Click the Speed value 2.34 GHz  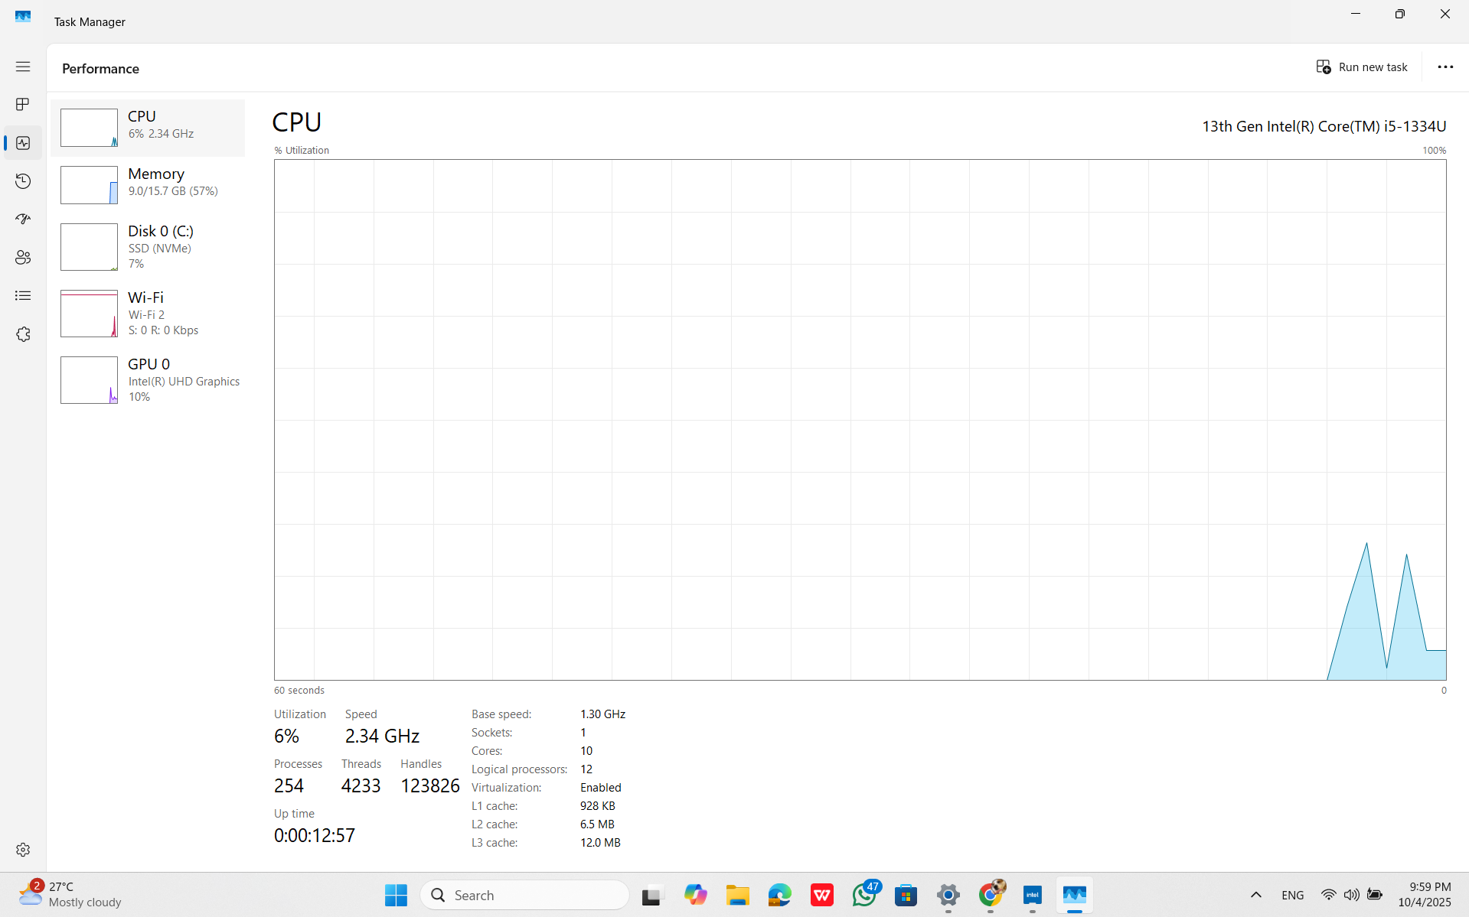point(382,736)
